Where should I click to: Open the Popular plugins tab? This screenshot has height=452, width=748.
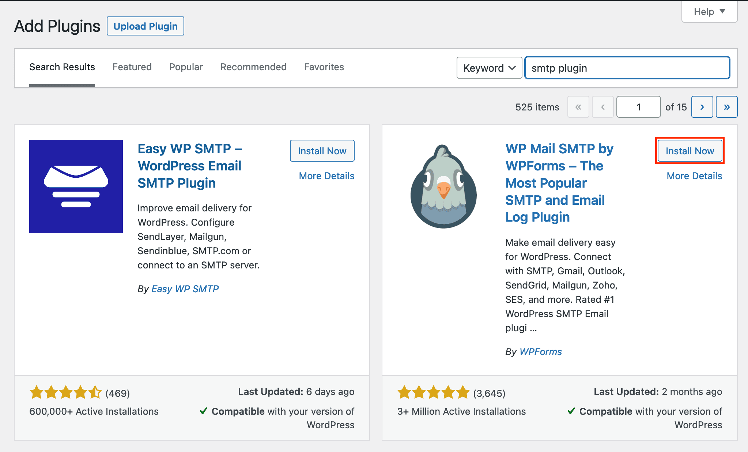pyautogui.click(x=186, y=67)
